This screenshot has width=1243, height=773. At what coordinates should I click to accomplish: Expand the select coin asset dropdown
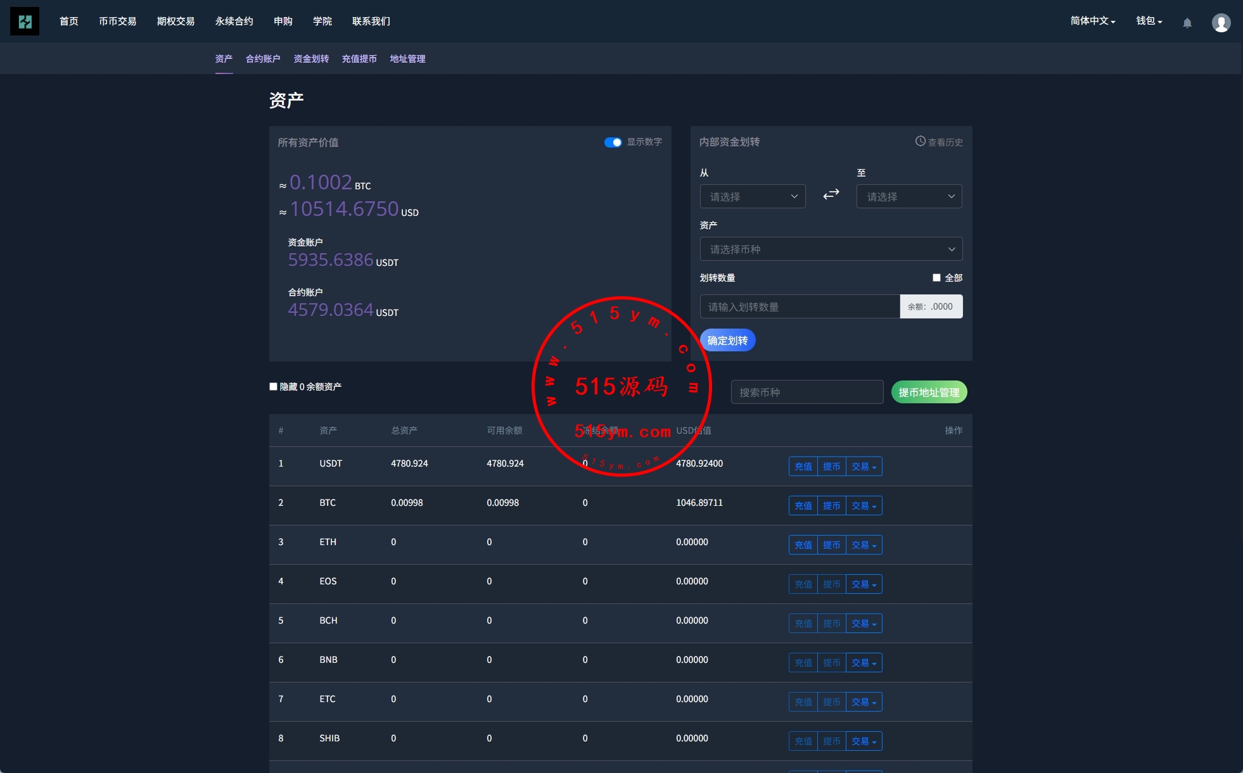coord(831,249)
